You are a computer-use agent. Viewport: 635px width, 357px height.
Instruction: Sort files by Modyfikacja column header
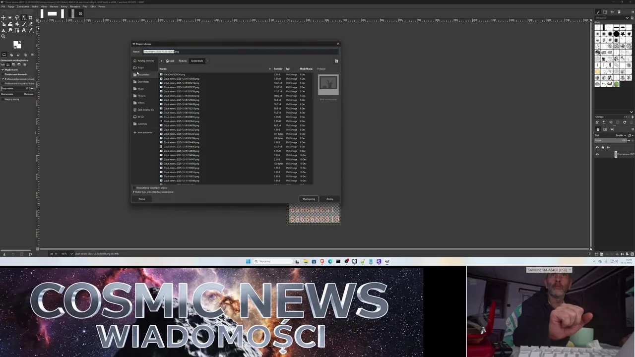pyautogui.click(x=306, y=69)
